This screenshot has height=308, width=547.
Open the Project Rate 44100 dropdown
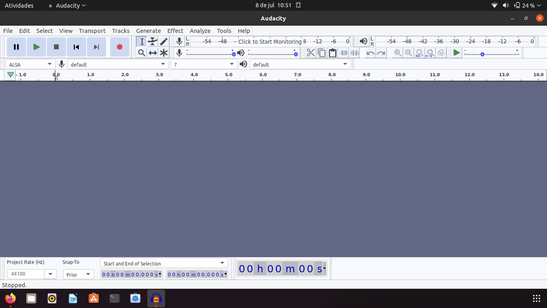[x=50, y=274]
